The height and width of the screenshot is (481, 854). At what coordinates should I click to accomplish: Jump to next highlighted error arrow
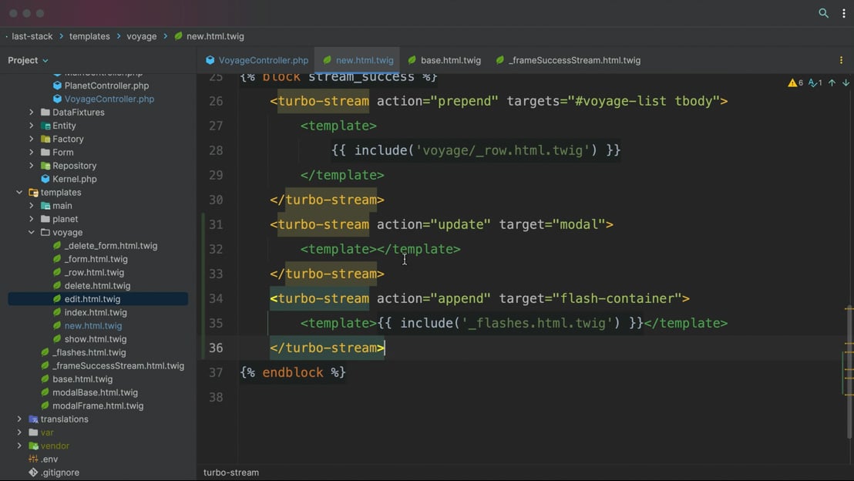(846, 82)
